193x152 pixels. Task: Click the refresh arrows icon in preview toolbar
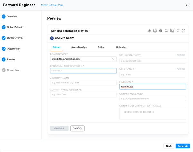tap(178, 31)
